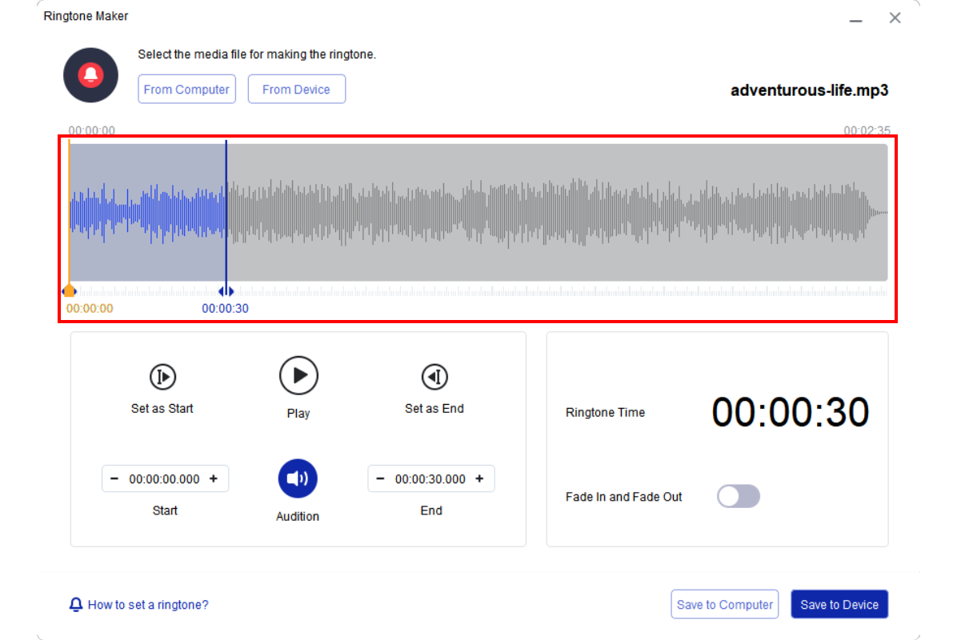Enable Fade In and Fade Out toggle
The height and width of the screenshot is (640, 957).
tap(738, 497)
